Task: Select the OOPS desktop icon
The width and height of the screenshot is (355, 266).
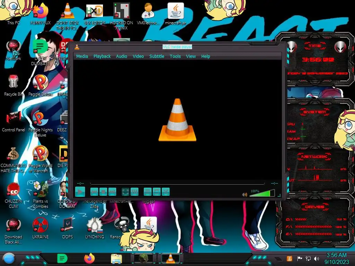Action: [68, 229]
